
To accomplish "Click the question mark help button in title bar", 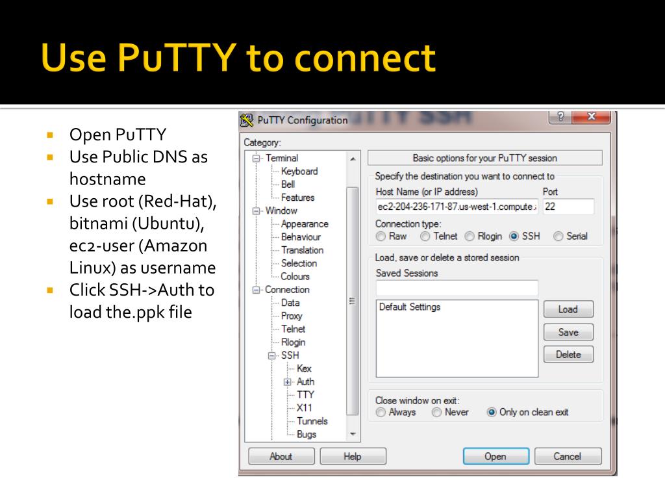I will point(560,117).
